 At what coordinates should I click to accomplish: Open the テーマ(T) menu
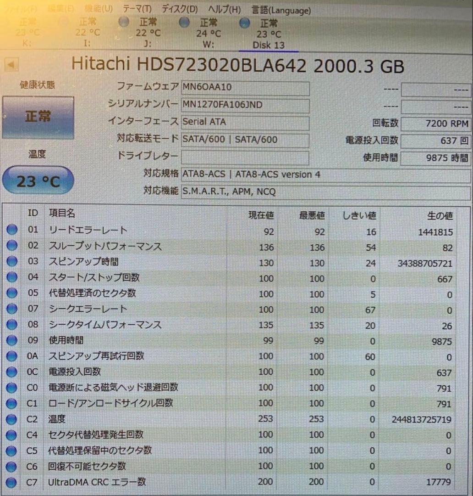point(136,8)
